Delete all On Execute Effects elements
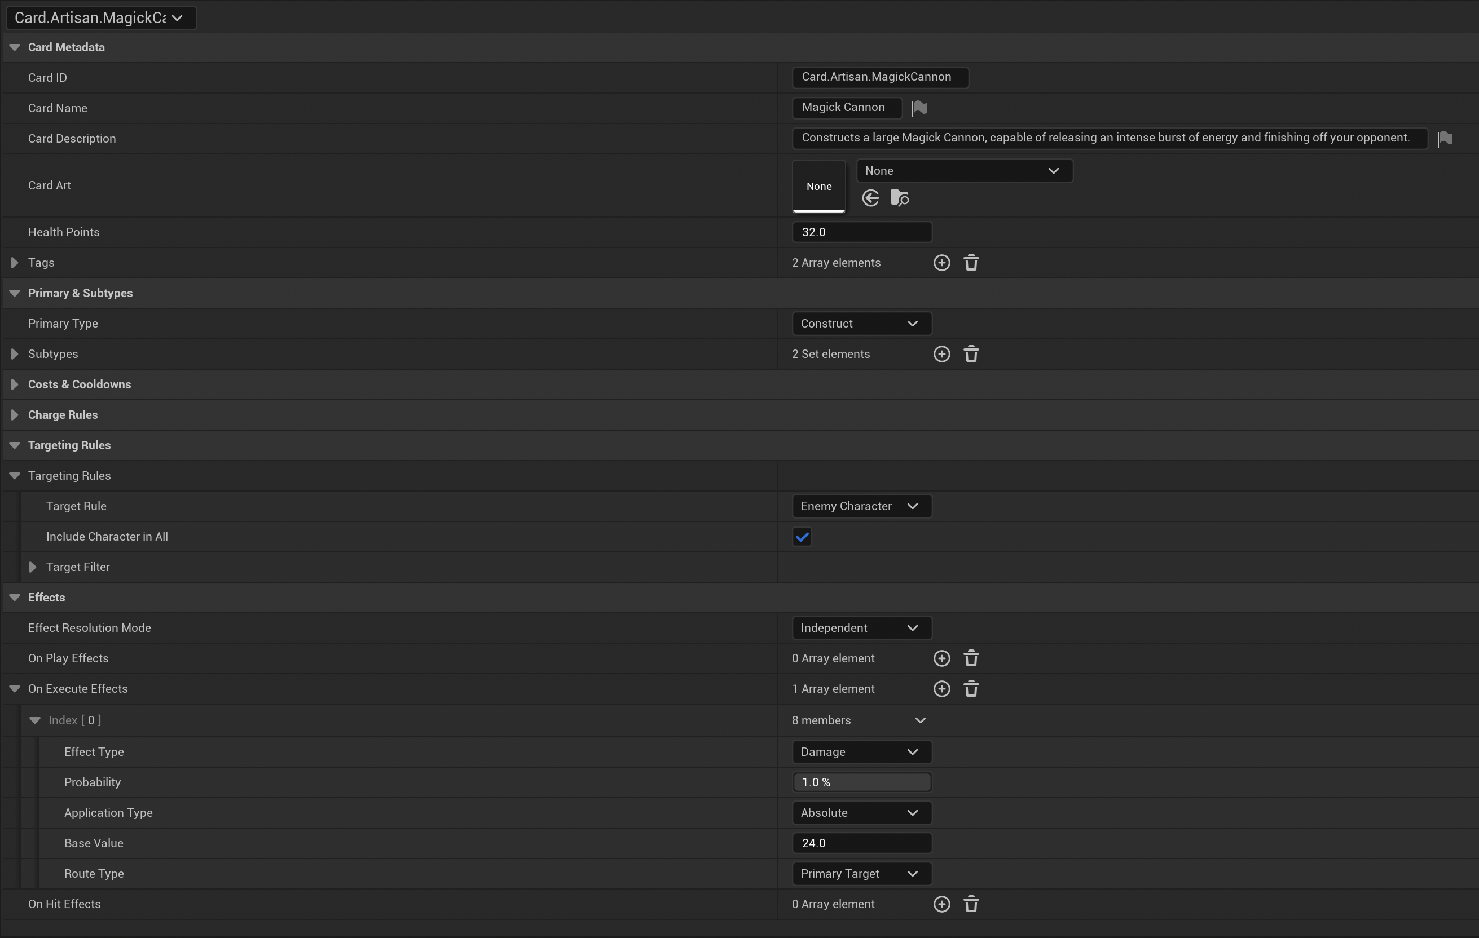The height and width of the screenshot is (938, 1479). 970,689
